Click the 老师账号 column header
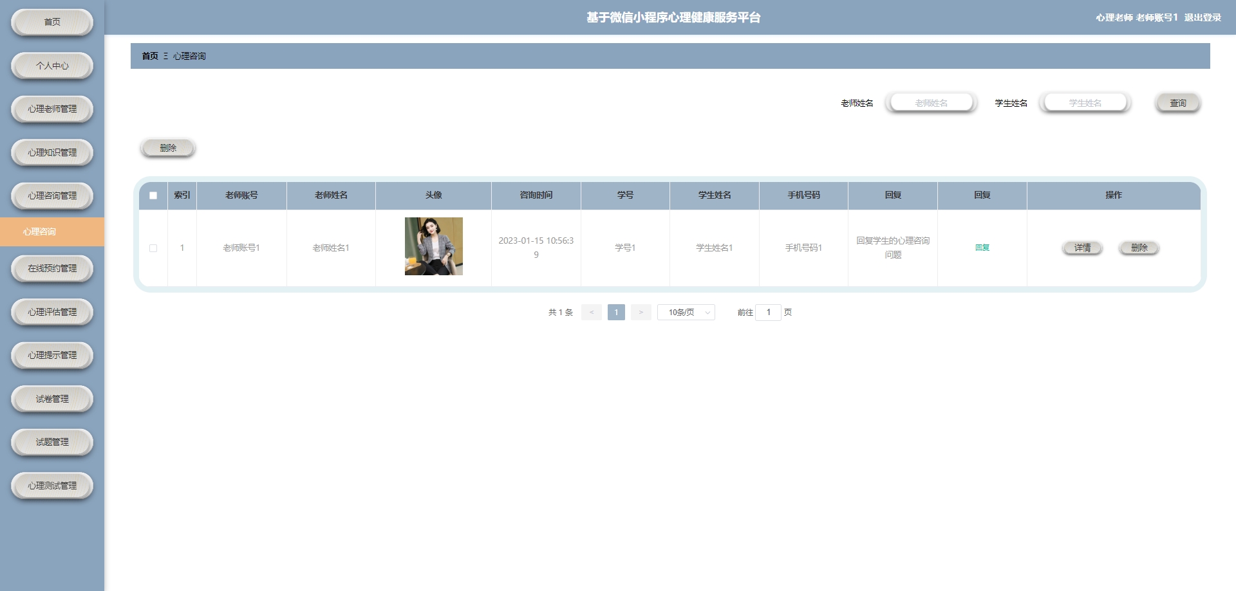This screenshot has height=591, width=1236. [241, 195]
